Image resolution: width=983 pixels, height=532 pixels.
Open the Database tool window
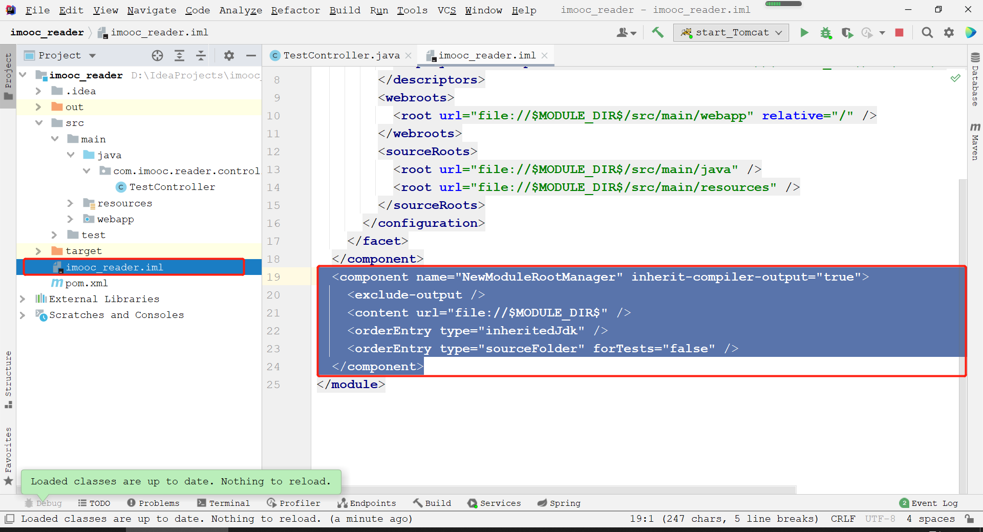975,79
